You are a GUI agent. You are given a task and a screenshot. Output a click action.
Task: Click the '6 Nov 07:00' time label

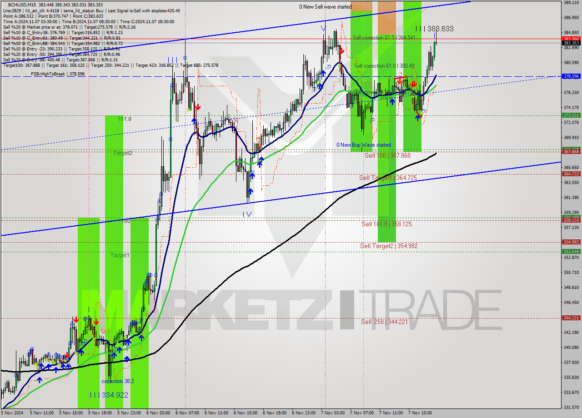(x=187, y=413)
